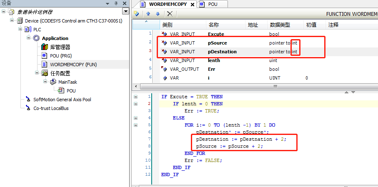Click the POU call icon under MainTask
This screenshot has height=187, width=378.
pos(61,91)
